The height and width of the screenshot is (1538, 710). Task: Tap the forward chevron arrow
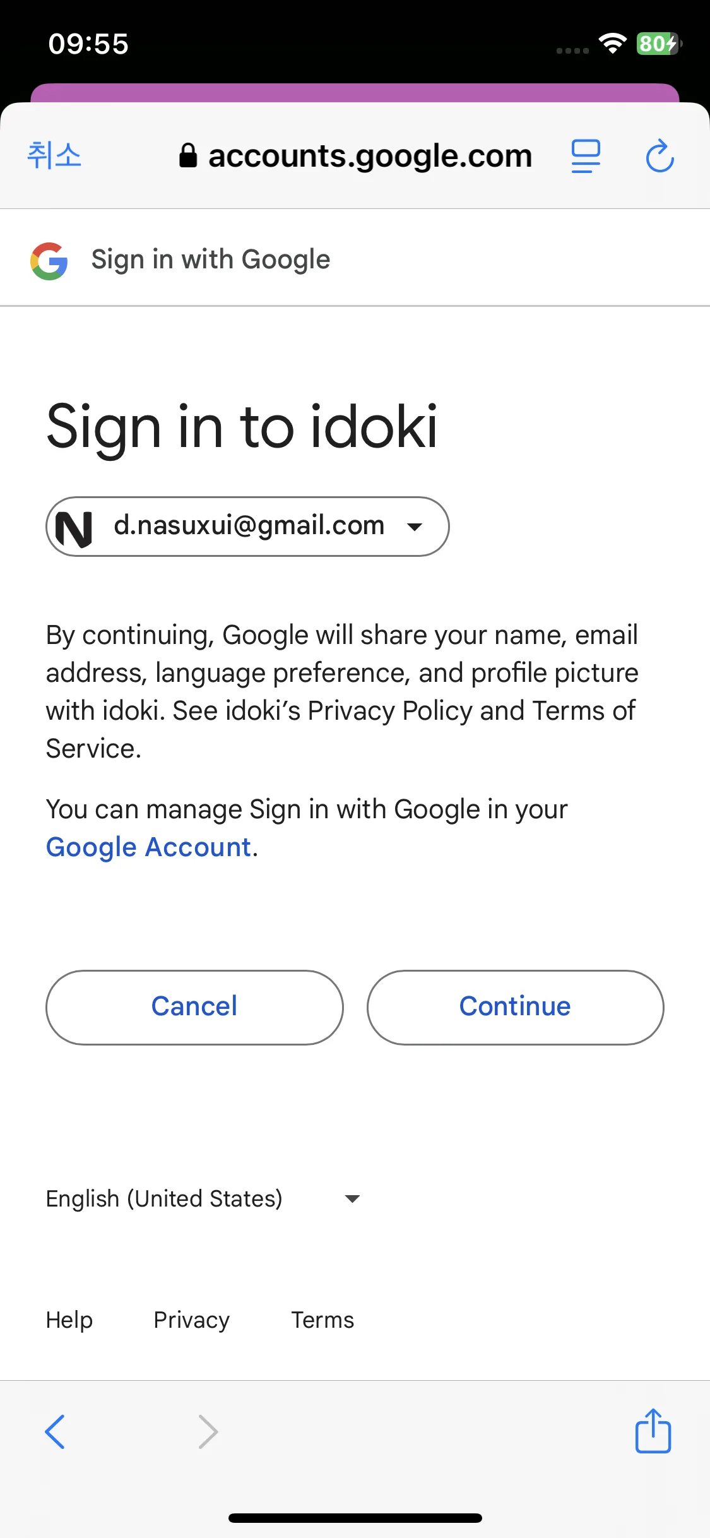click(x=208, y=1431)
